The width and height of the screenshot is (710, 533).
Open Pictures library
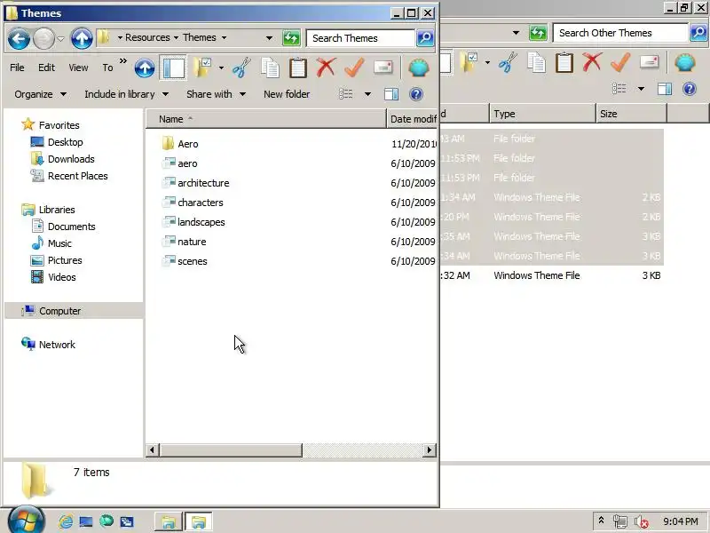65,260
